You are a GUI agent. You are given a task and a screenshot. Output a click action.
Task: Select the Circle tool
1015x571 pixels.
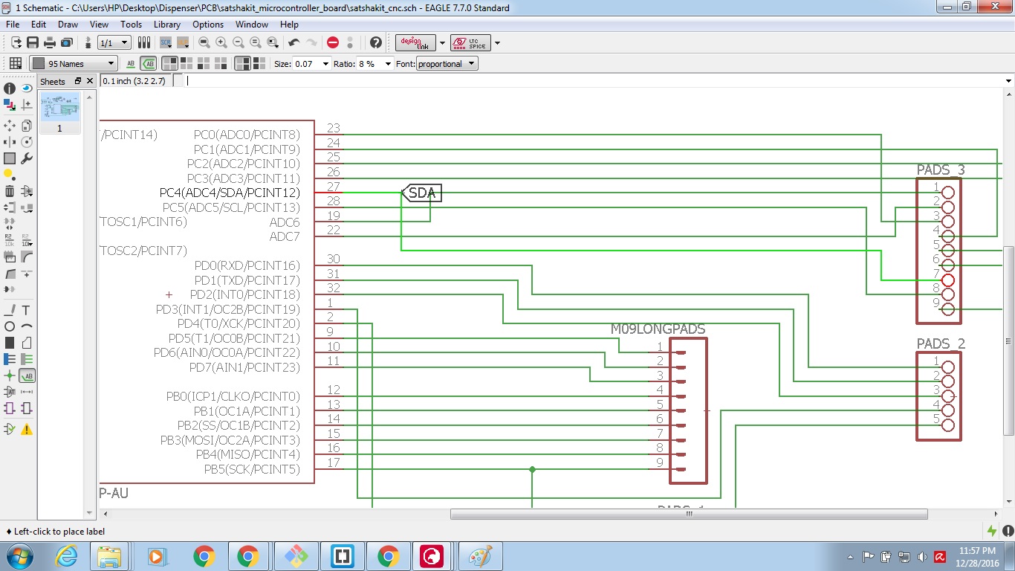tap(10, 326)
